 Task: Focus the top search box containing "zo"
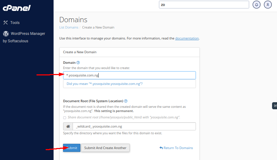coord(204,5)
